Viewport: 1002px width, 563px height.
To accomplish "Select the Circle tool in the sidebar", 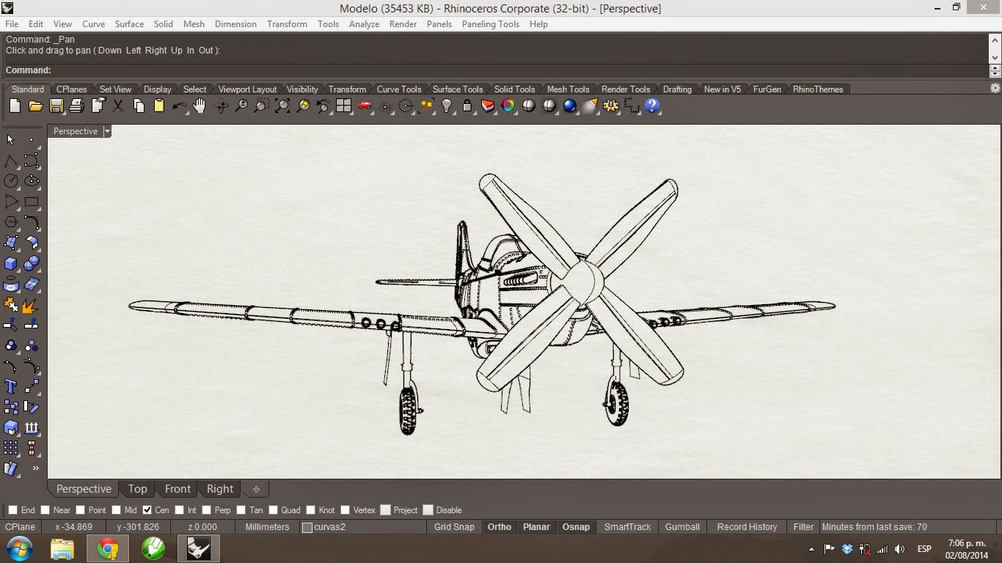I will coord(10,180).
